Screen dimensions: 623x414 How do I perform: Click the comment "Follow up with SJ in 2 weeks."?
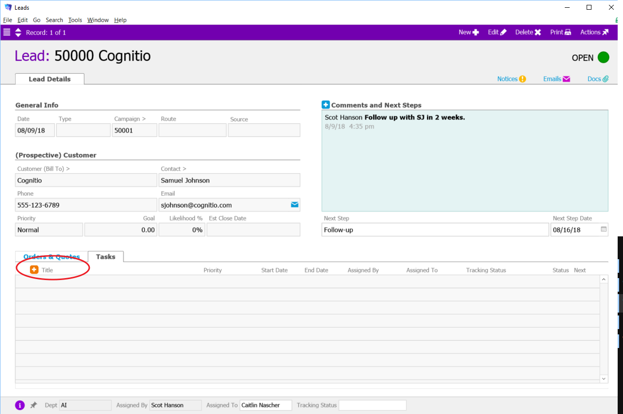tap(415, 117)
